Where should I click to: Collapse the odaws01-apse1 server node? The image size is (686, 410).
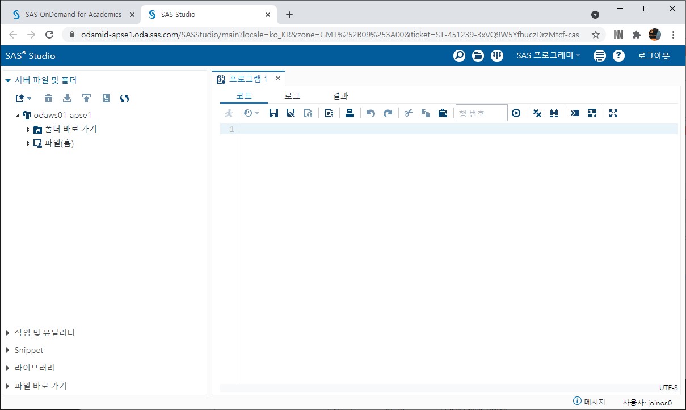pos(18,115)
